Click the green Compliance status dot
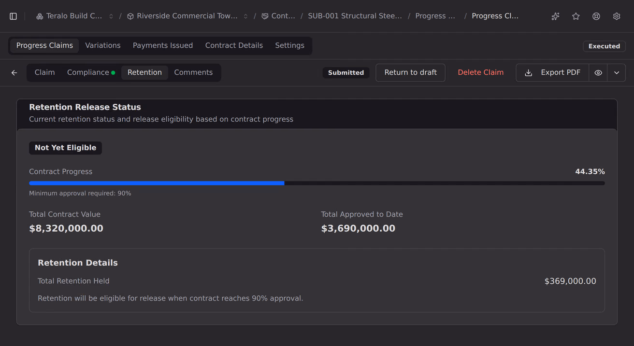Screen dimensions: 634x346 [x=113, y=73]
